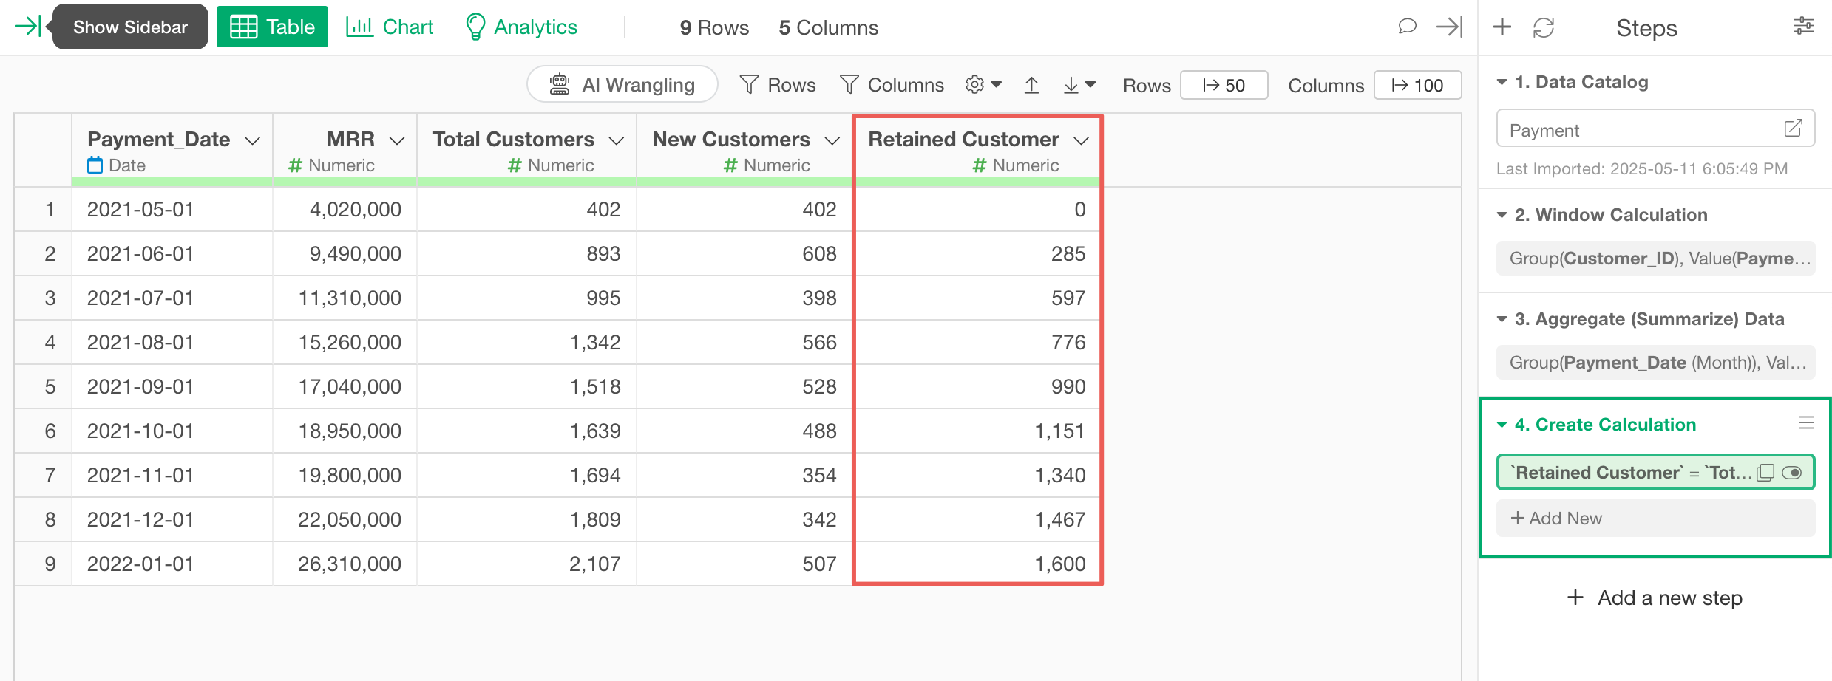The height and width of the screenshot is (681, 1832).
Task: Select MRR cell 26,310,000
Action: 345,564
